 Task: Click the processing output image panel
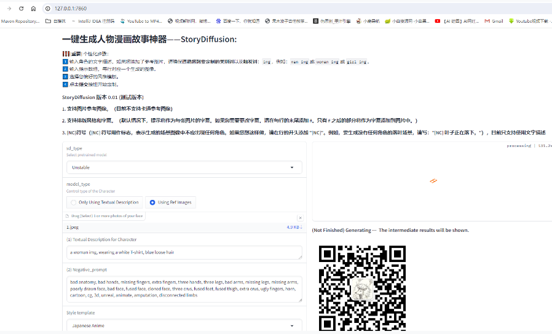click(x=432, y=181)
